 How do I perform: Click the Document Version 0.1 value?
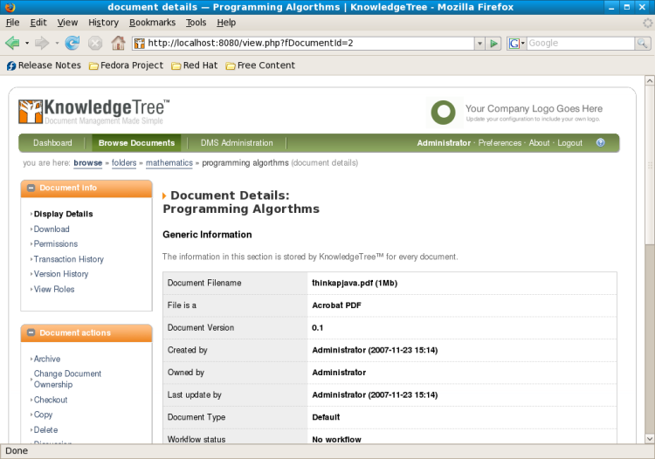[x=318, y=327]
